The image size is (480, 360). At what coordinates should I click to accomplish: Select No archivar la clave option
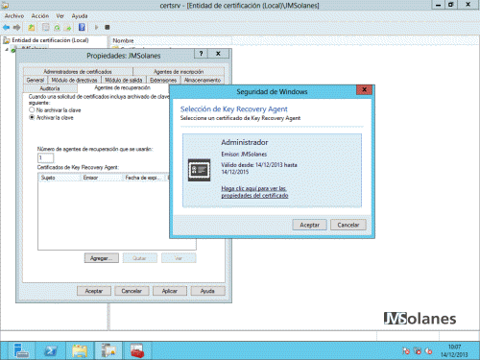55,110
